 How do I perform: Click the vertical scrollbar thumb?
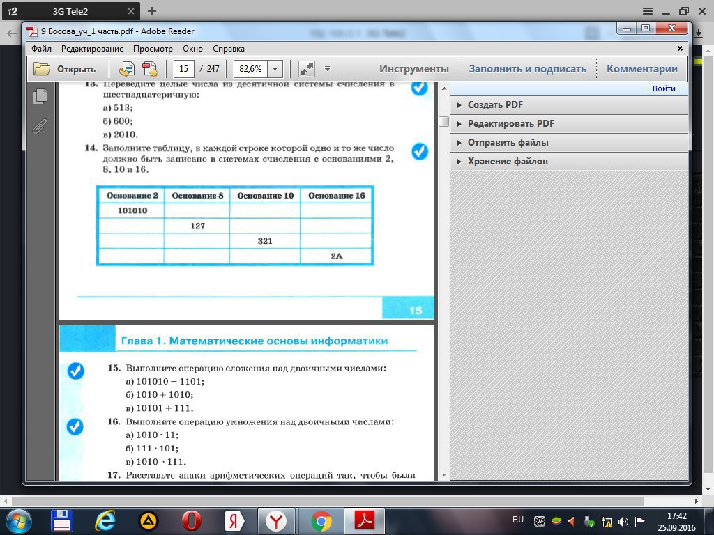pos(443,121)
